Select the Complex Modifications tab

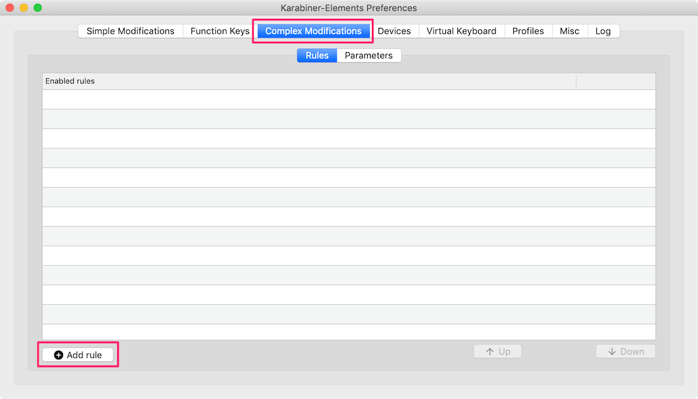click(x=313, y=31)
